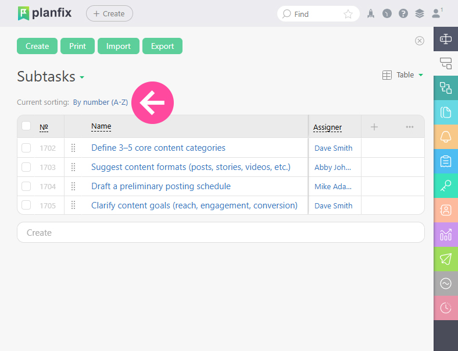
Task: Open Mike Ada... assigner link
Action: click(333, 187)
